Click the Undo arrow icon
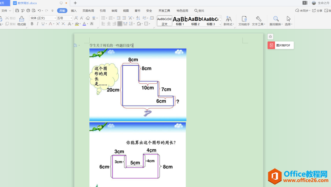 click(39, 11)
